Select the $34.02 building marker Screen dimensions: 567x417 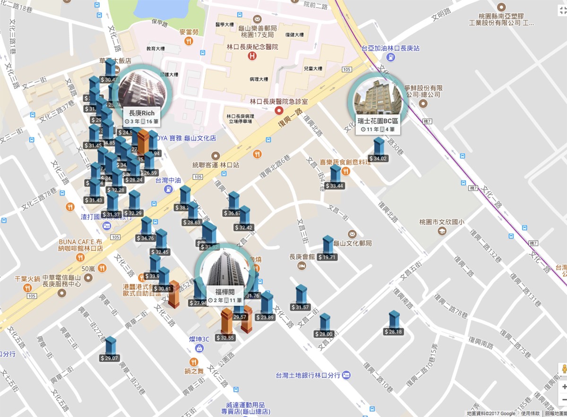tap(379, 150)
